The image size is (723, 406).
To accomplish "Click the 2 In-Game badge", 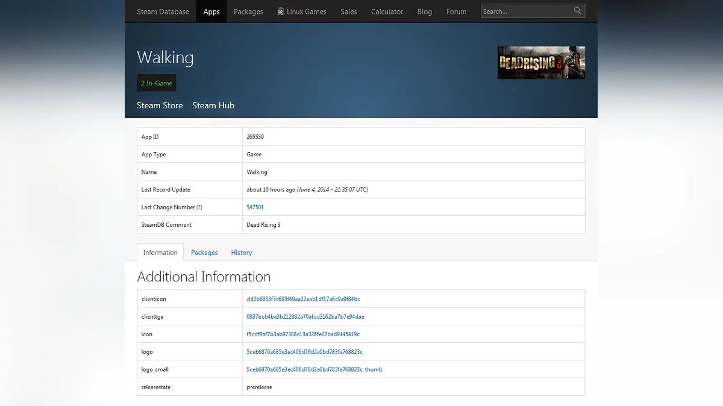I will pyautogui.click(x=157, y=83).
